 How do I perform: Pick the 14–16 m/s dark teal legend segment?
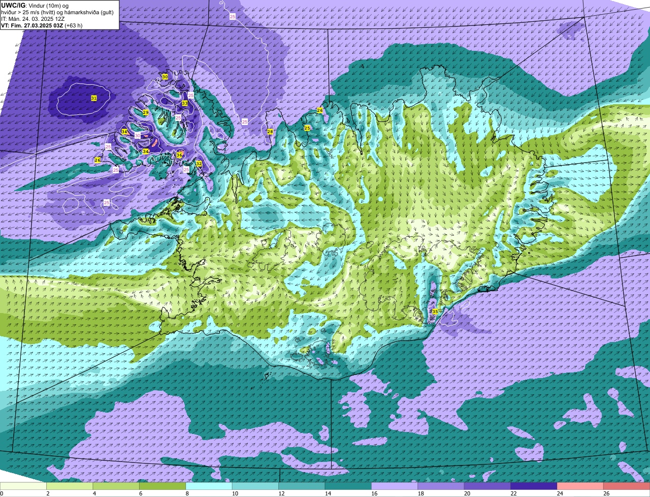coord(348,486)
